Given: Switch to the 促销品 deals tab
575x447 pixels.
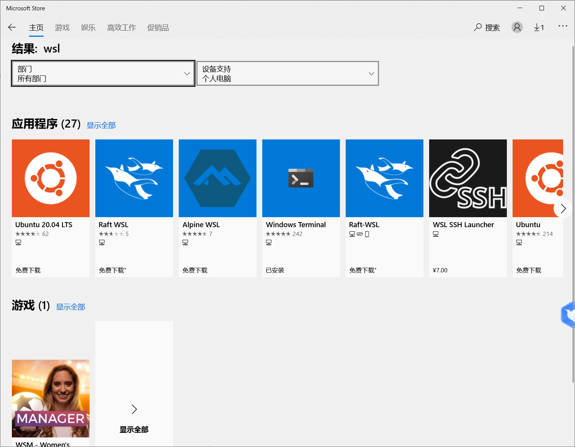Looking at the screenshot, I should 158,28.
